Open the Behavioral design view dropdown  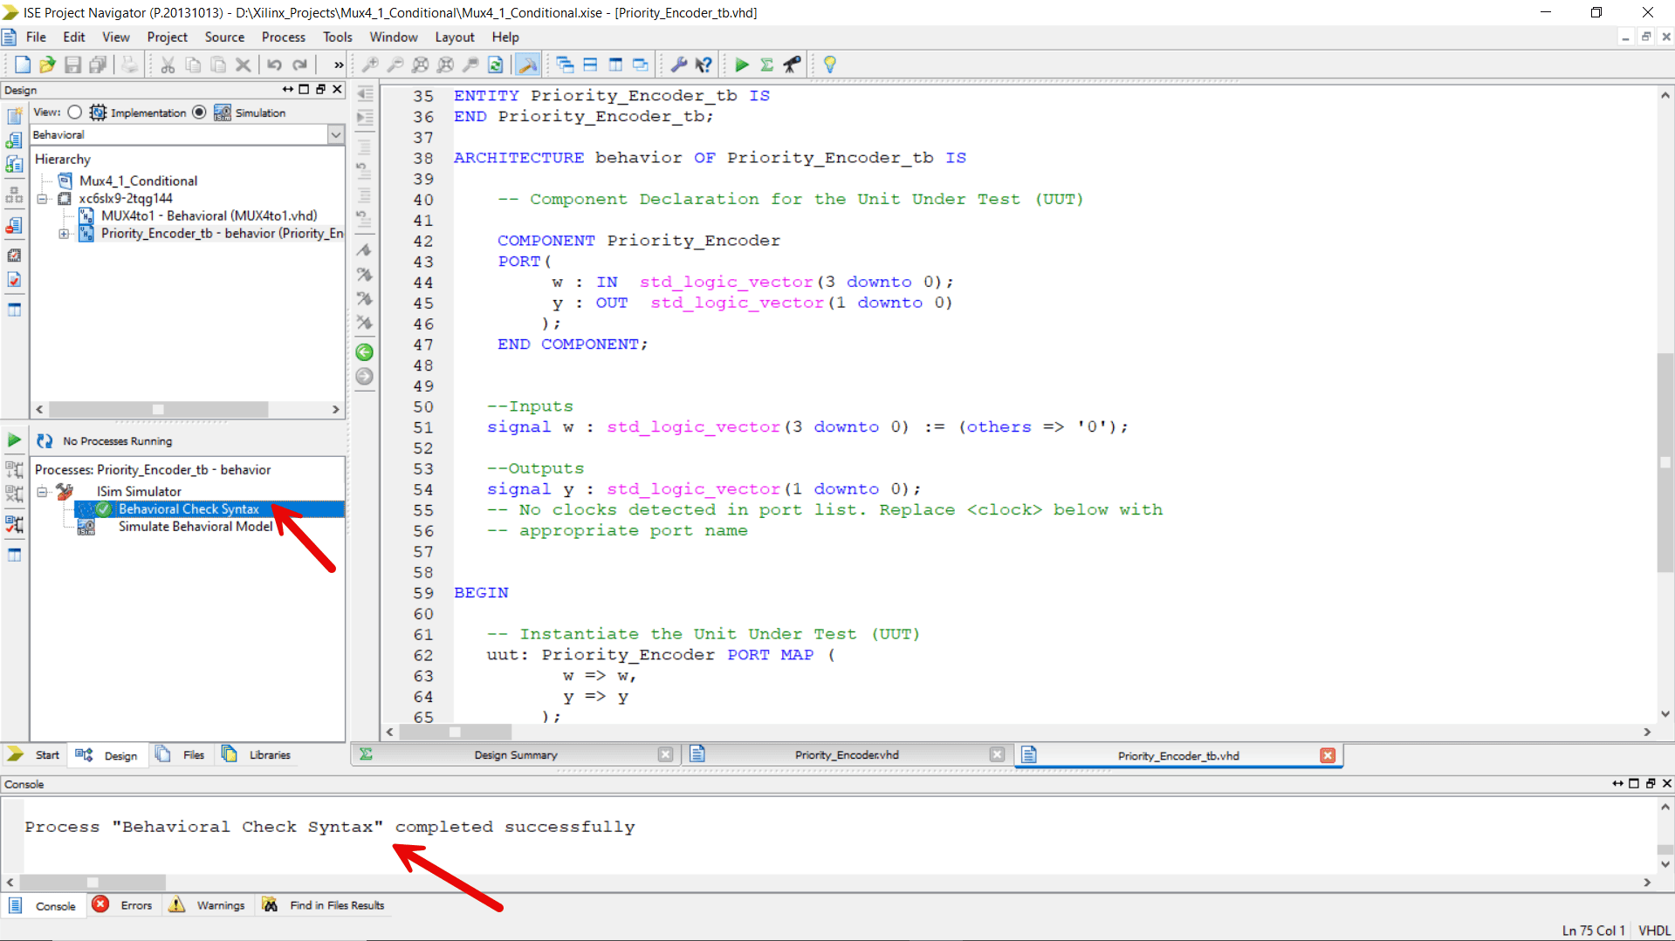pyautogui.click(x=336, y=134)
